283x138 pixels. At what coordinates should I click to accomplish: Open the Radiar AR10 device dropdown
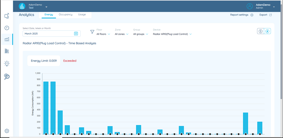pyautogui.click(x=172, y=34)
